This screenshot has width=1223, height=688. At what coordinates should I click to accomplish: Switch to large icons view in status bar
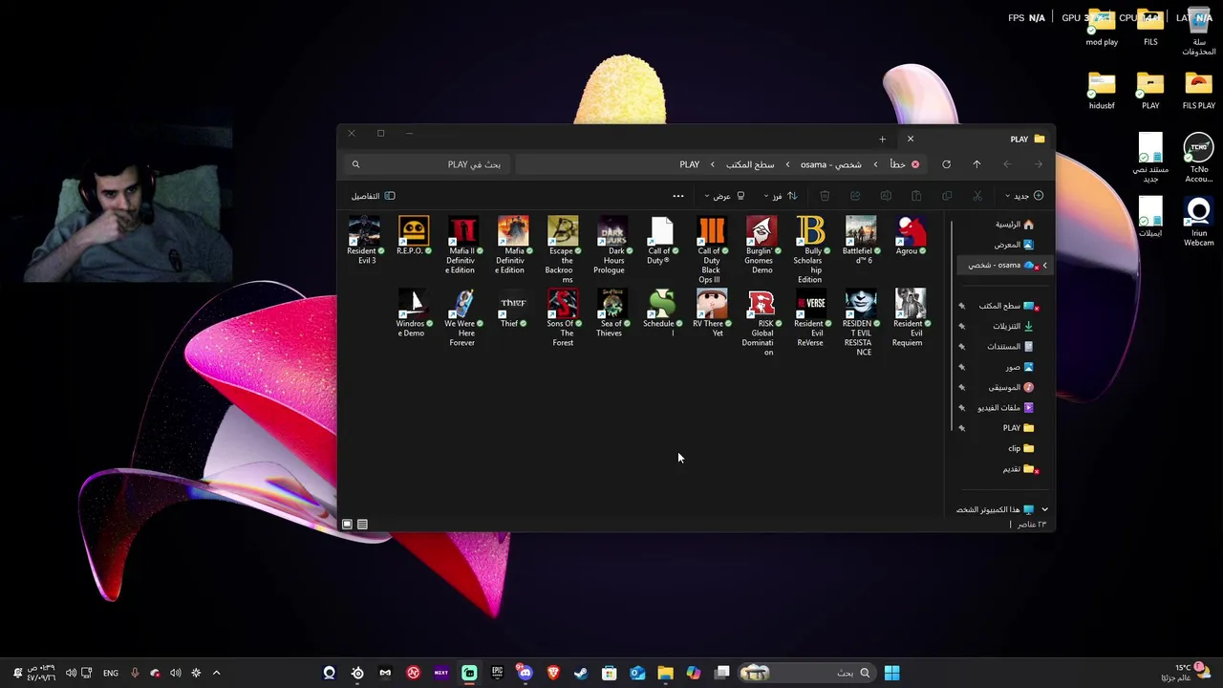pos(347,524)
